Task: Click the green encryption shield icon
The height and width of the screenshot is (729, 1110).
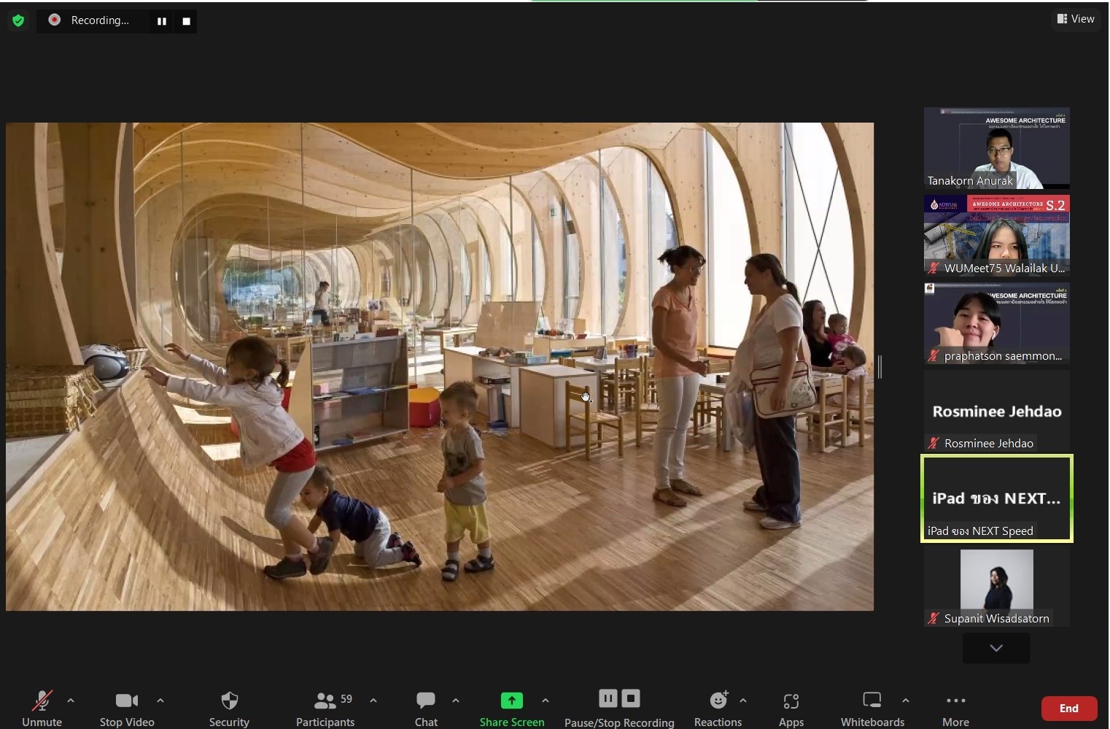Action: [18, 20]
